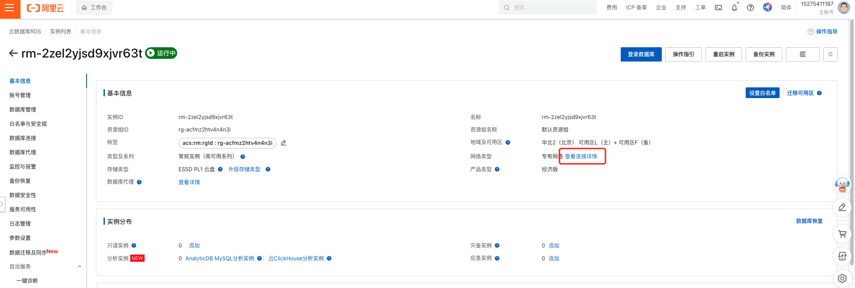Click the acs:rm:rgId tag chip
The height and width of the screenshot is (288, 855).
(x=227, y=143)
